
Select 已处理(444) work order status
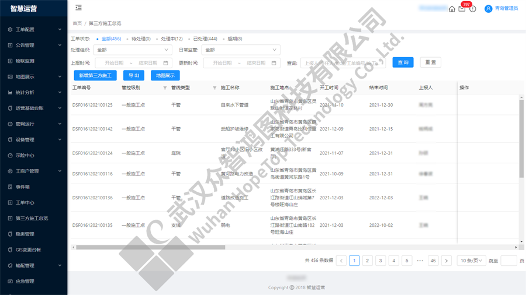click(x=205, y=39)
